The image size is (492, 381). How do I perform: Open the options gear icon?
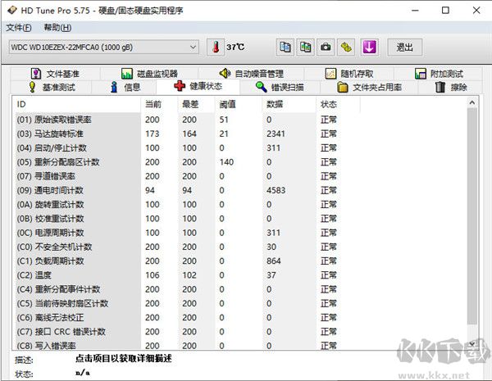[x=346, y=48]
